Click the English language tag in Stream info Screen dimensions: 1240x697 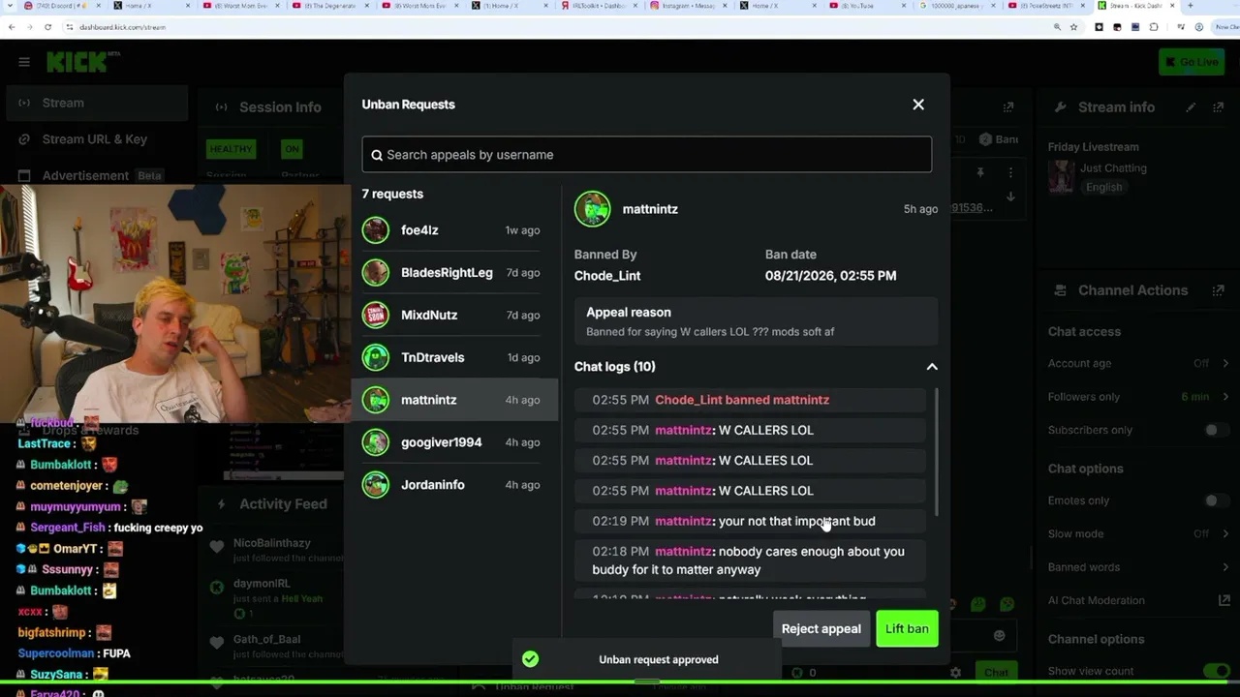pos(1103,187)
